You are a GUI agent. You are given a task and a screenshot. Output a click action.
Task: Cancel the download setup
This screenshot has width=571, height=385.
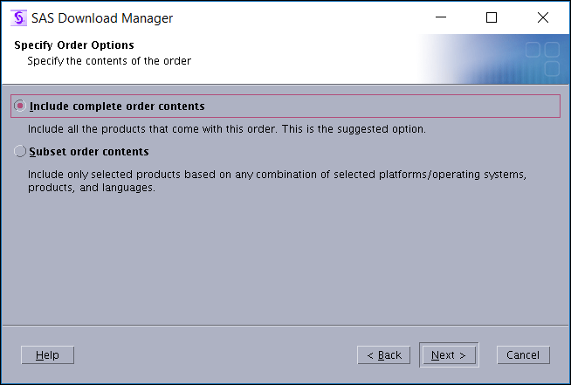[523, 355]
